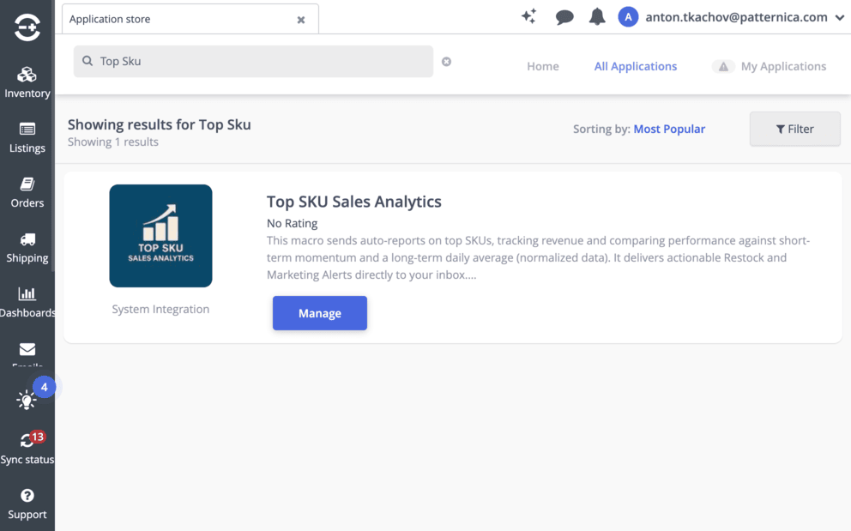Open the chat messages icon
This screenshot has width=851, height=531.
[x=564, y=17]
